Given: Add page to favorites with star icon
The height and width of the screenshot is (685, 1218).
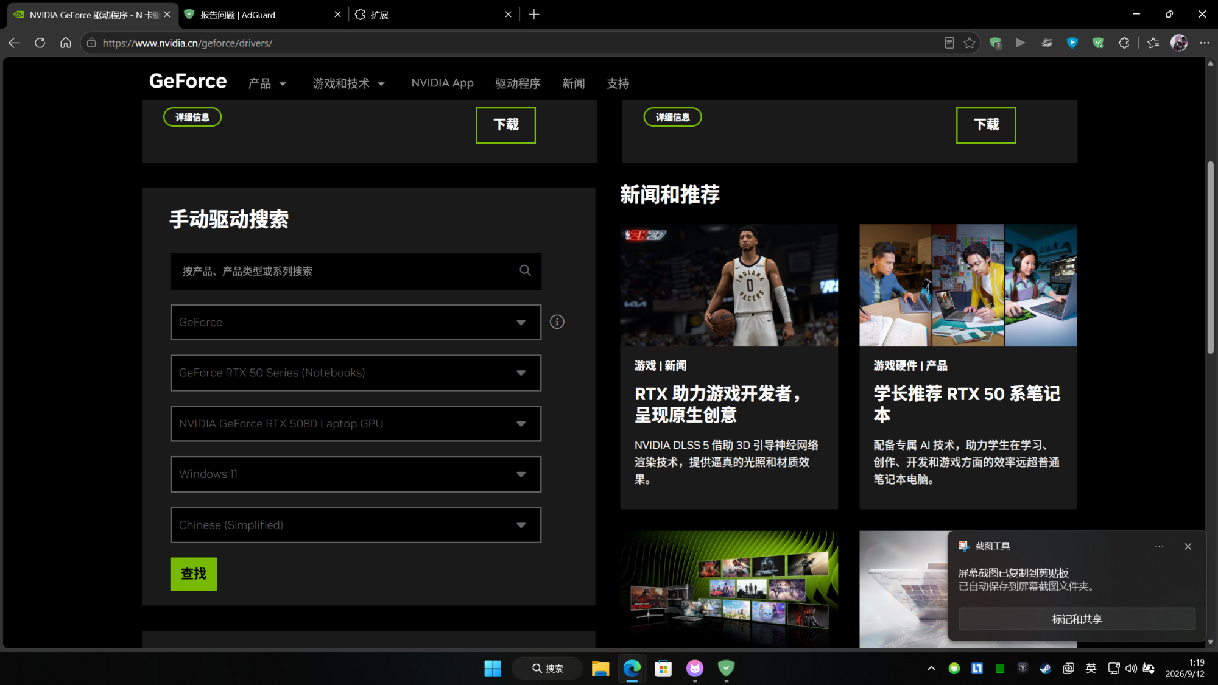Looking at the screenshot, I should [x=970, y=43].
